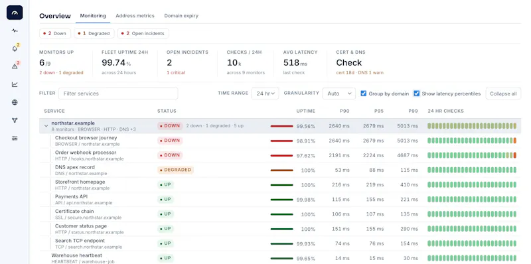Click the 24 HR CHECKS column header
531x264 pixels.
coord(445,111)
